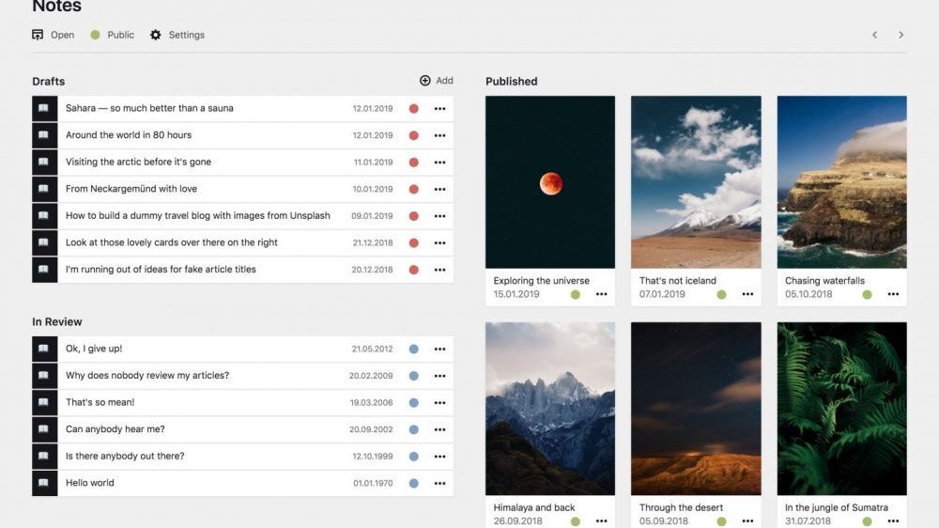Click the book icon beside 'Hello world'
The image size is (939, 528).
pyautogui.click(x=43, y=483)
